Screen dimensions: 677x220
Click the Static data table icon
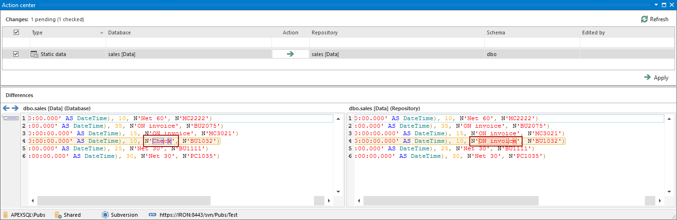point(34,54)
